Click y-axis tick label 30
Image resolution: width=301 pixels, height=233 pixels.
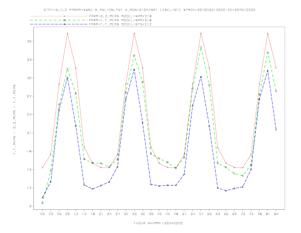tap(29, 78)
